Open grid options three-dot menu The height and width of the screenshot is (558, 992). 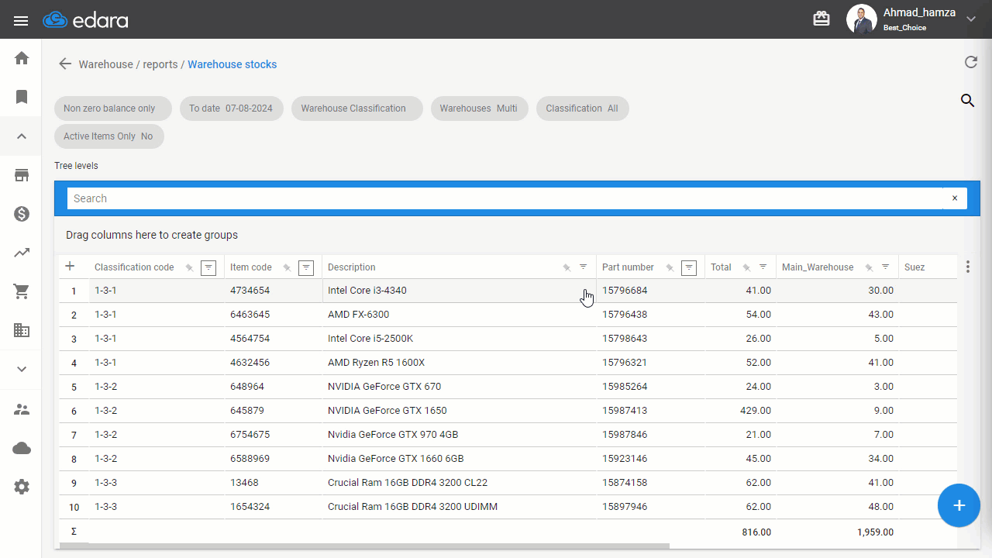(967, 267)
